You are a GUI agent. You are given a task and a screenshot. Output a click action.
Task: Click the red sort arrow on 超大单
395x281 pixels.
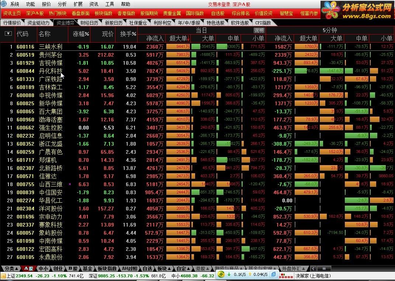(188, 38)
